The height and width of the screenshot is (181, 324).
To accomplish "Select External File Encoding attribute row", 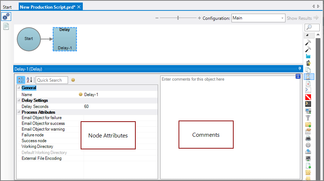I will tap(87, 158).
